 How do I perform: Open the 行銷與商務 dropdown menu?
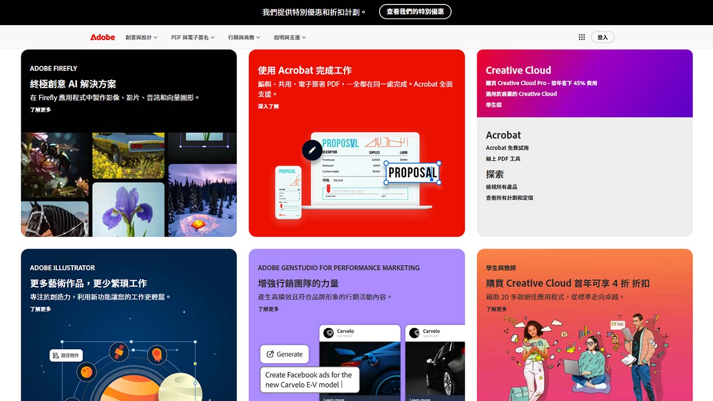pyautogui.click(x=245, y=37)
